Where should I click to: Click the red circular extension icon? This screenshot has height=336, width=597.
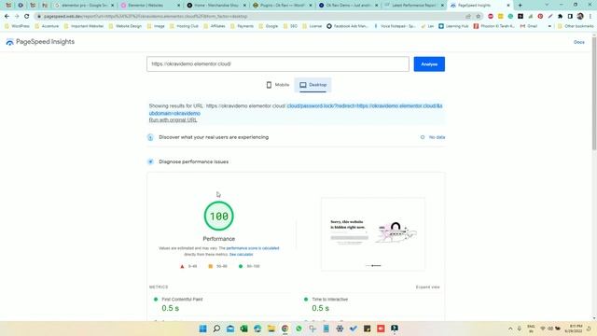pos(491,17)
